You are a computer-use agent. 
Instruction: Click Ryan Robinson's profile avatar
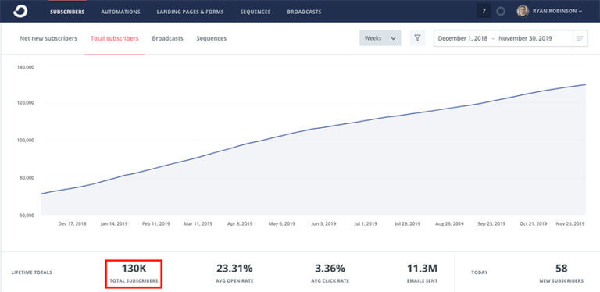tap(523, 12)
